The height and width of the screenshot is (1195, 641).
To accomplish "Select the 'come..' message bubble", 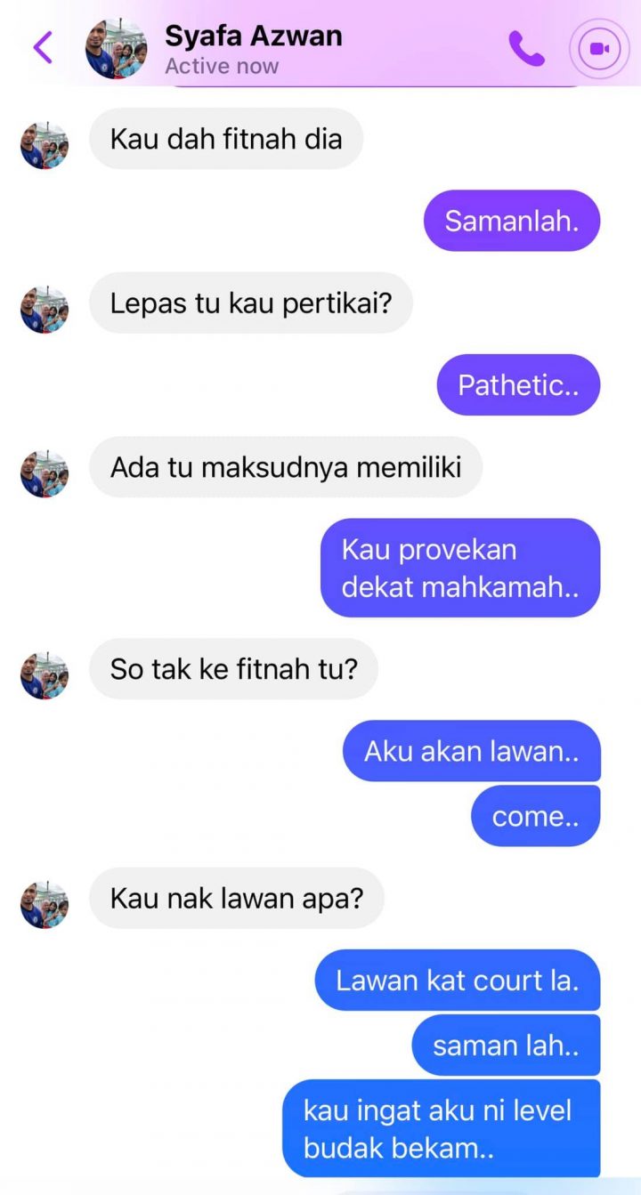I will click(x=536, y=816).
